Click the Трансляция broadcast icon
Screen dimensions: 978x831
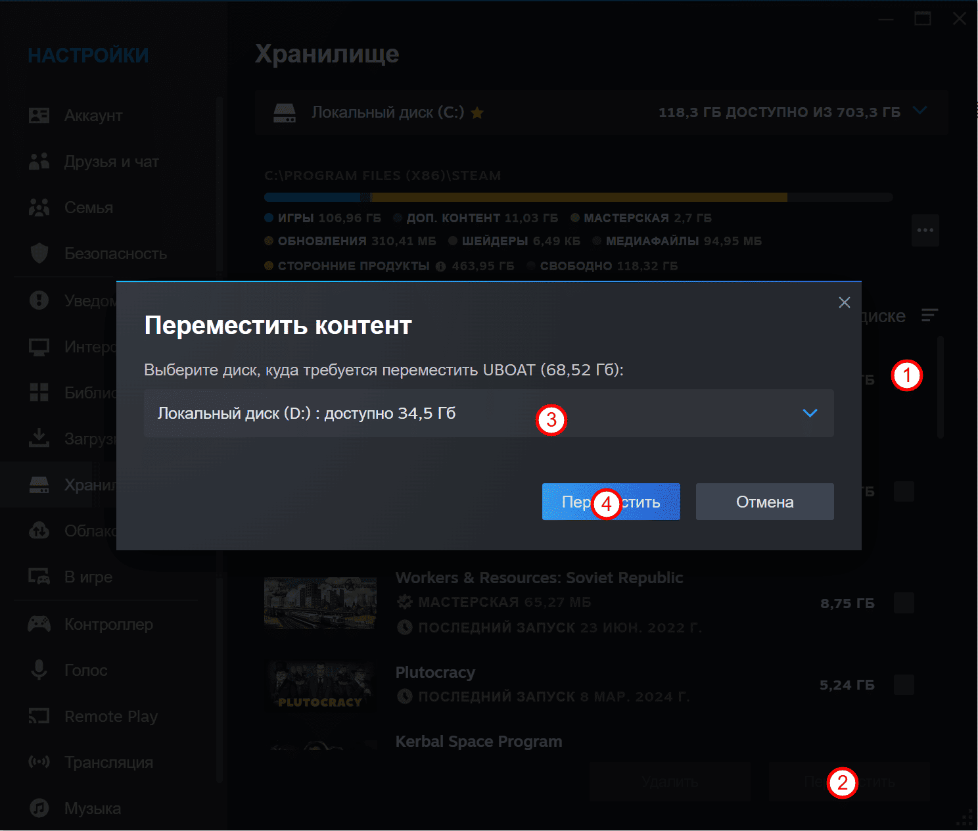(x=39, y=762)
